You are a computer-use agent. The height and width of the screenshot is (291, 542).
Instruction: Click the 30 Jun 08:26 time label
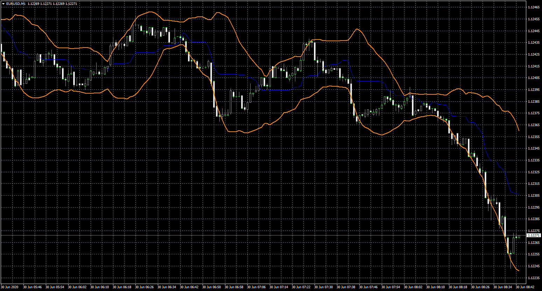[x=480, y=287]
